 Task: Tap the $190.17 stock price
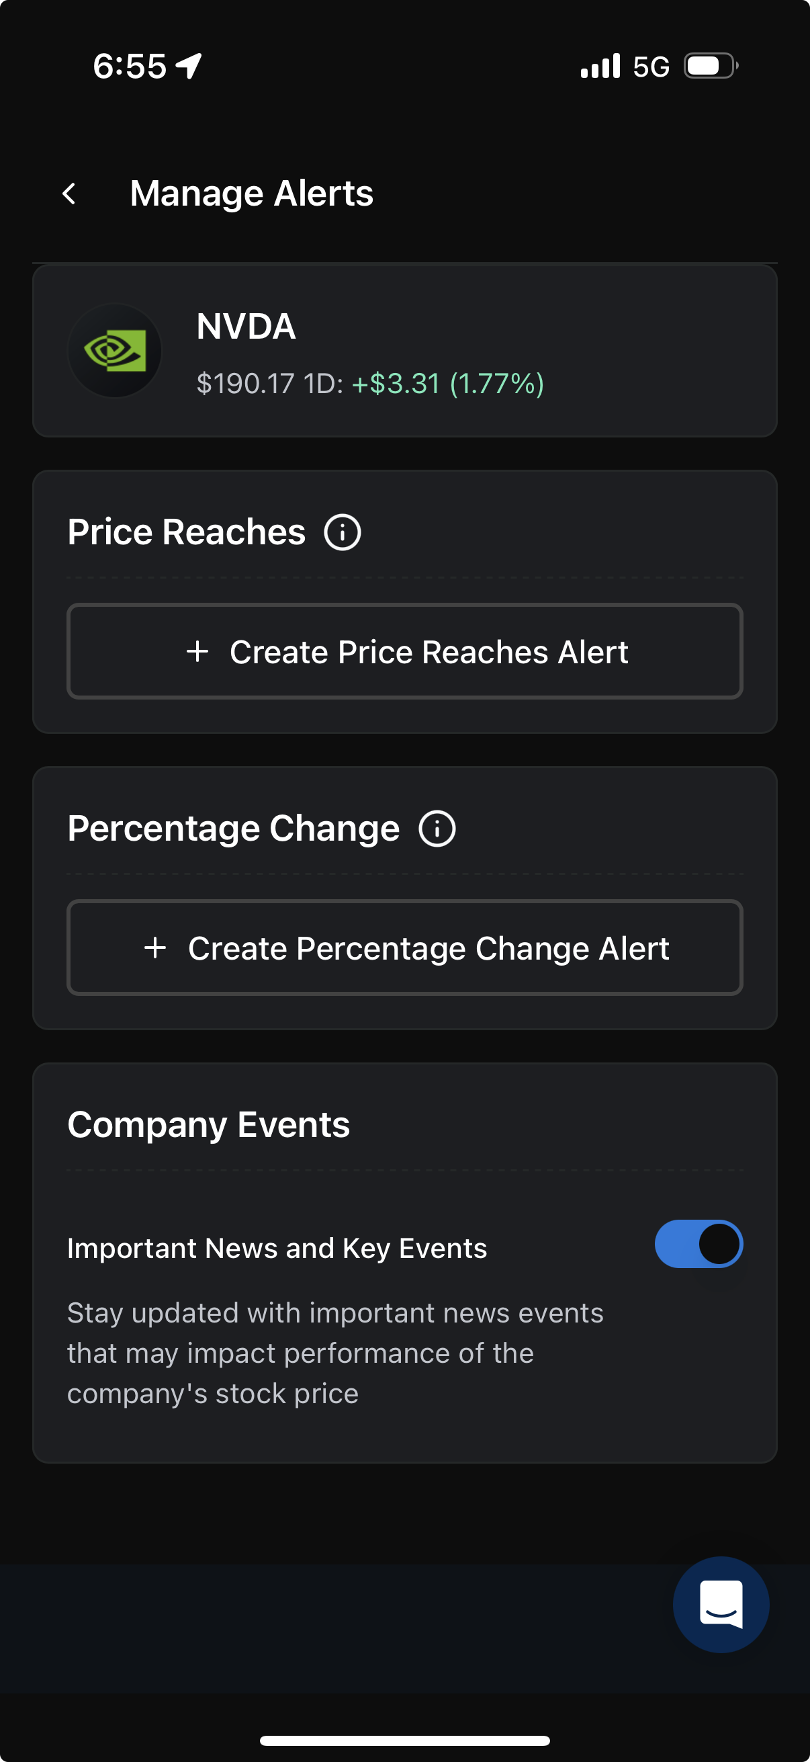click(244, 384)
